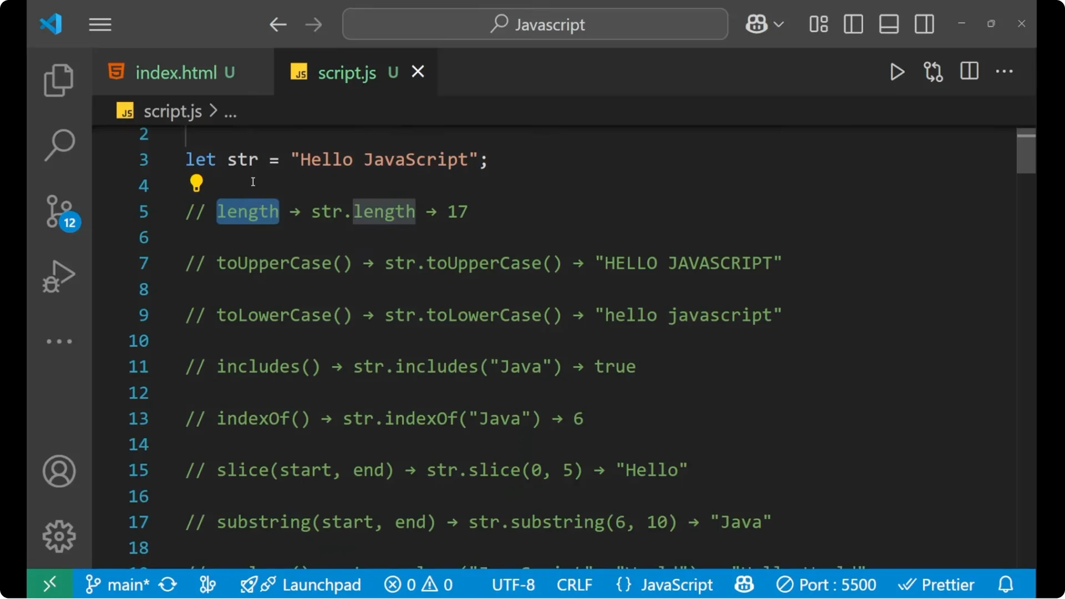Open a remote window from the status bar
1065x599 pixels.
point(49,584)
